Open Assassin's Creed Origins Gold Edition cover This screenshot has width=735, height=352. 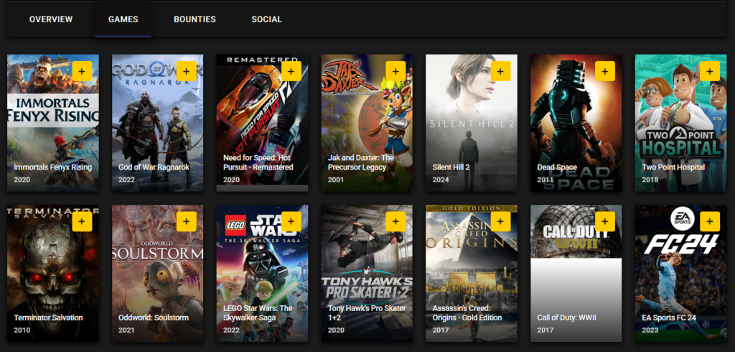472,273
